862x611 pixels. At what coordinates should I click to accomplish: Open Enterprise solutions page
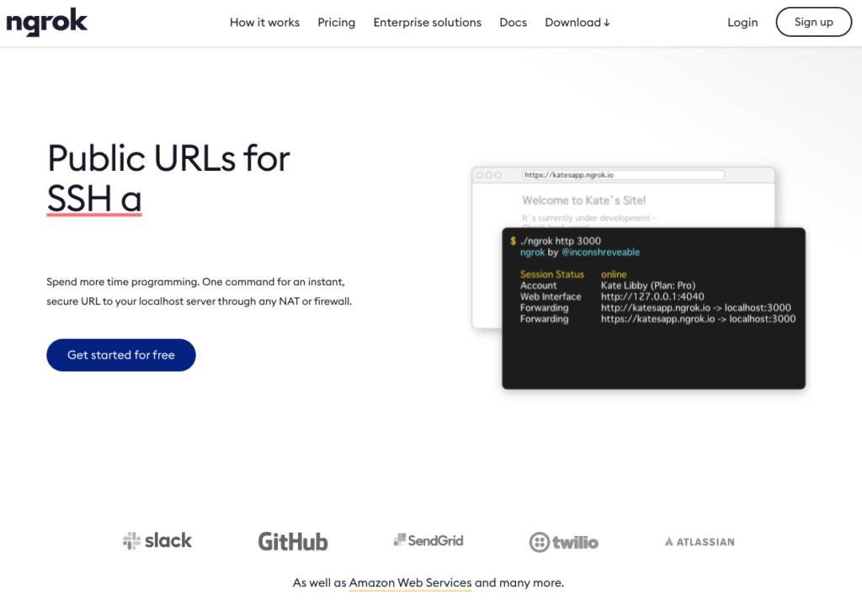pyautogui.click(x=427, y=23)
